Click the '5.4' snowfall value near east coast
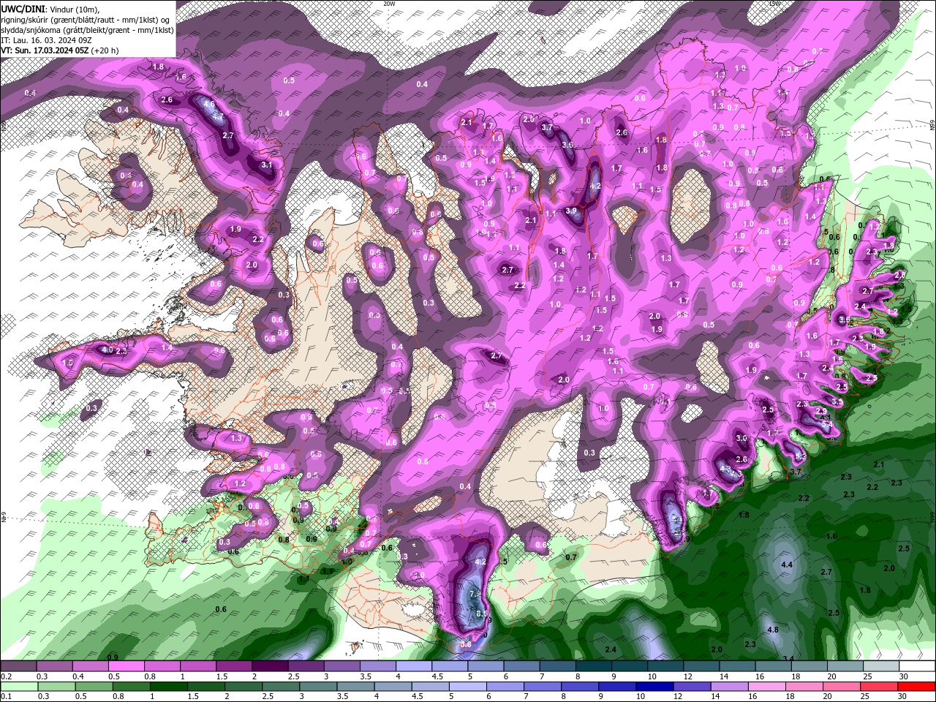Image resolution: width=936 pixels, height=702 pixels. click(827, 424)
